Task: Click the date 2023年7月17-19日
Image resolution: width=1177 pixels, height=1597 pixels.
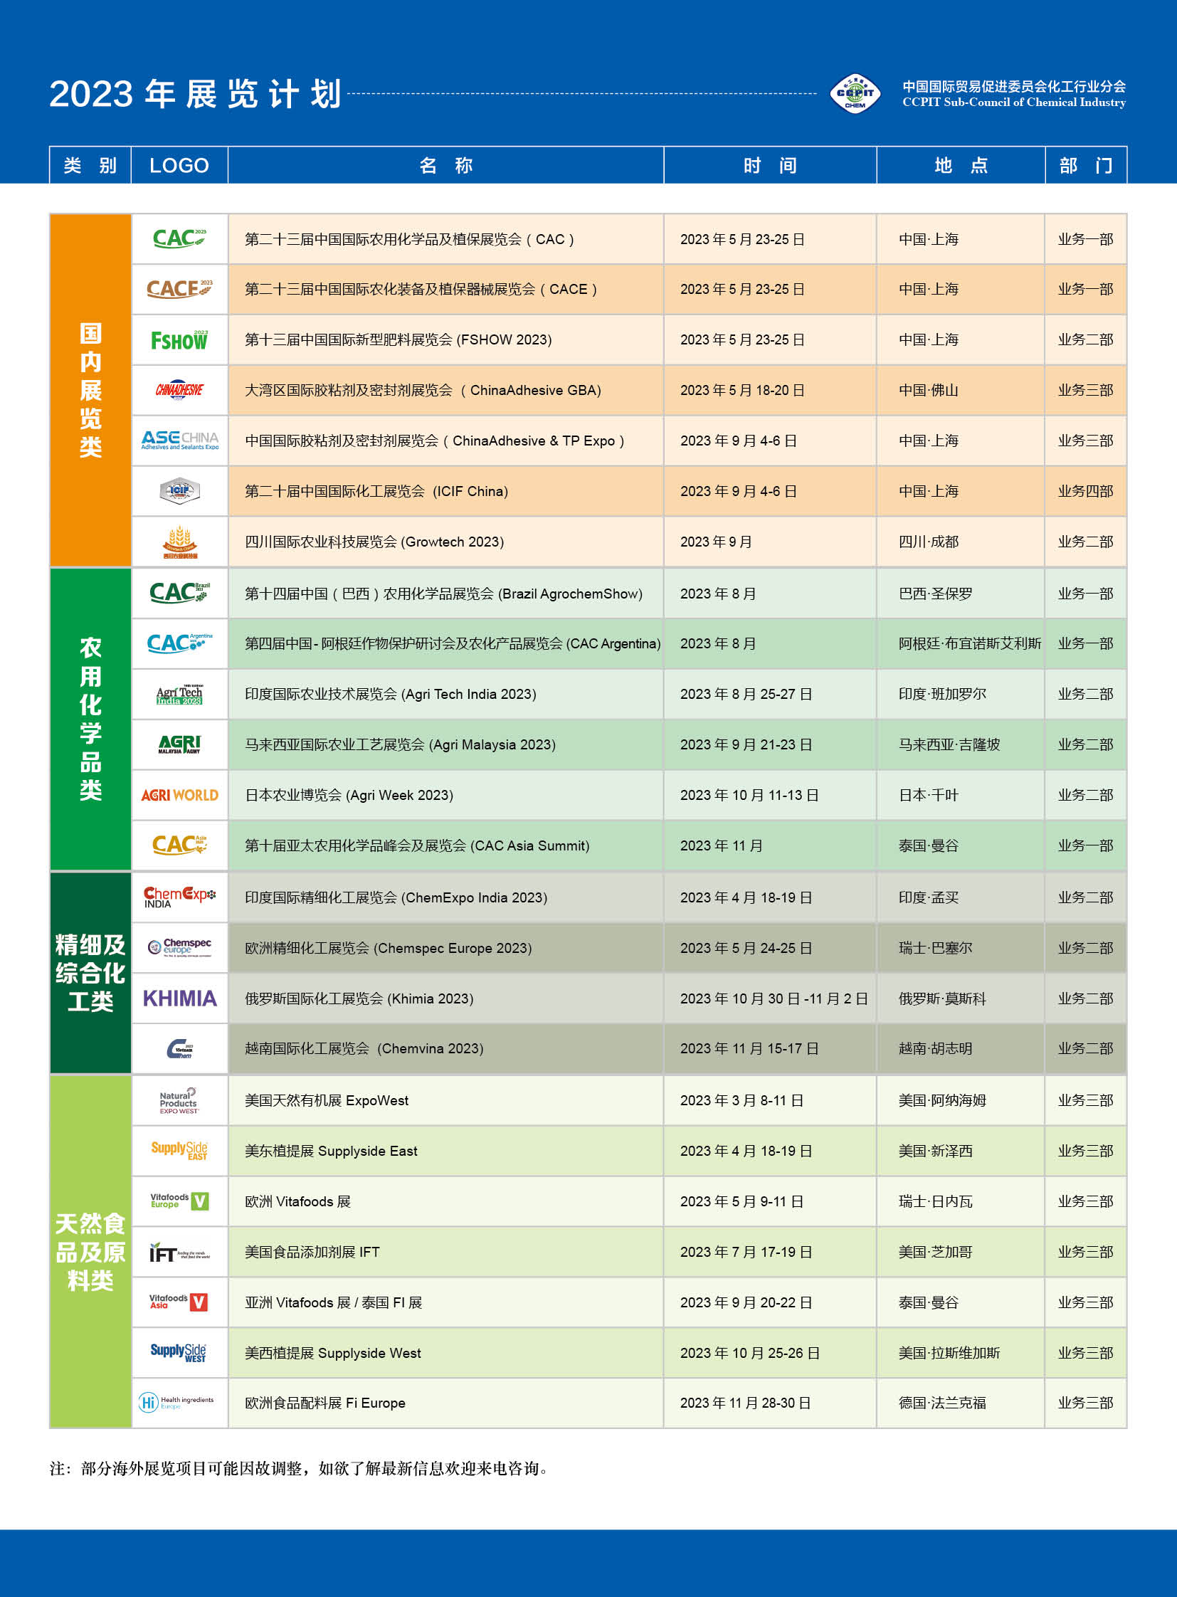Action: [746, 1252]
